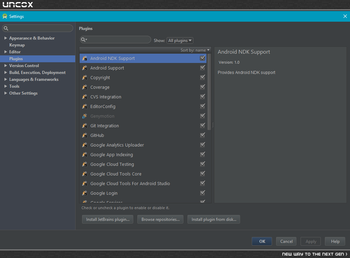
Task: Expand Appearance & Behavior settings
Action: tap(5, 38)
